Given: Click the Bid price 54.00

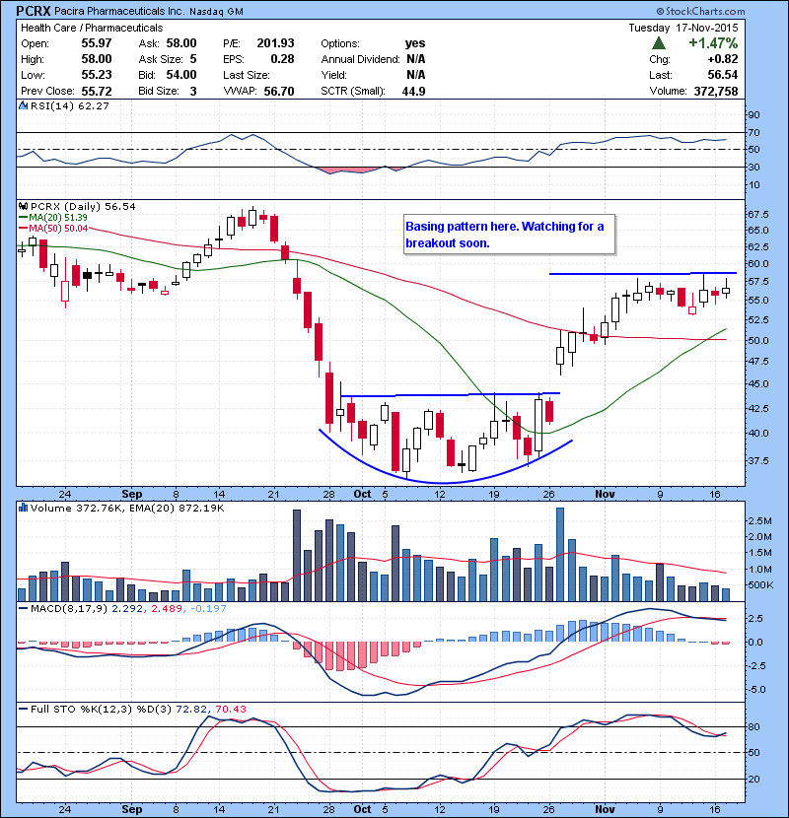Looking at the screenshot, I should [x=181, y=75].
